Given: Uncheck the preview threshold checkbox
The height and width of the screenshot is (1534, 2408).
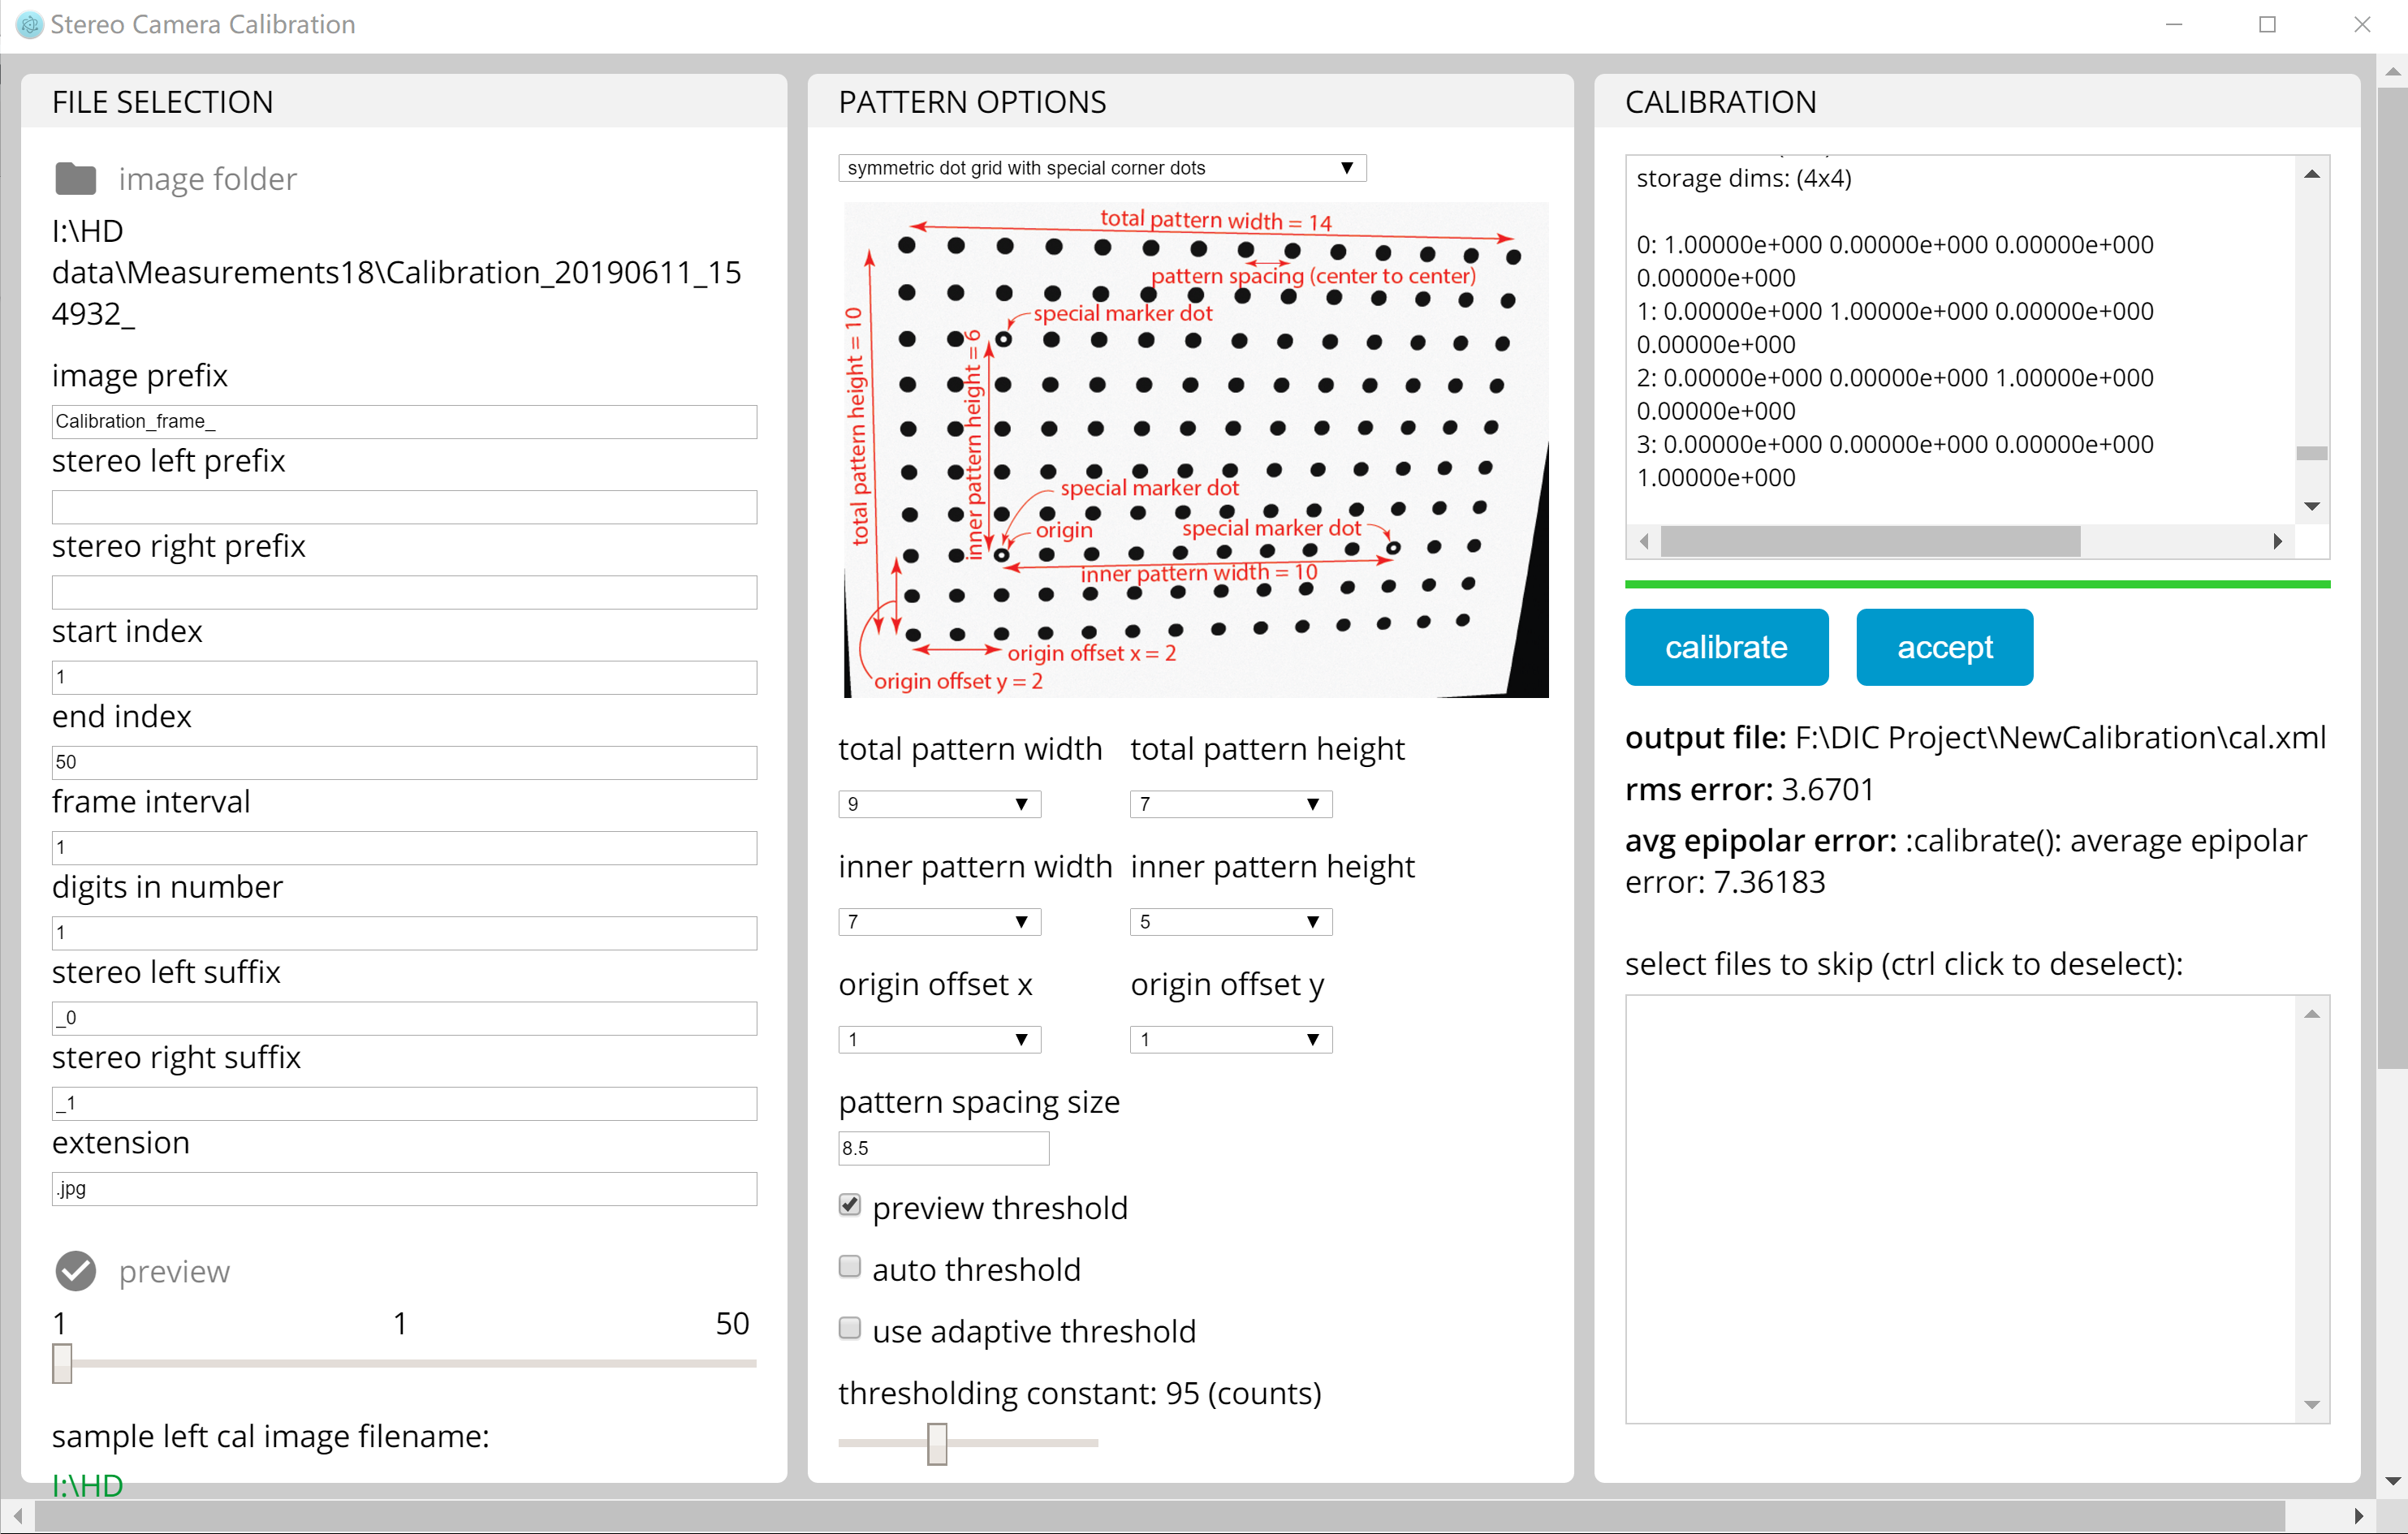Looking at the screenshot, I should 850,1206.
